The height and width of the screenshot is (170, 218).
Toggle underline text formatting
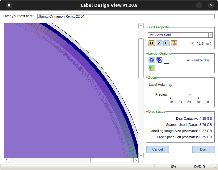pyautogui.click(x=166, y=44)
